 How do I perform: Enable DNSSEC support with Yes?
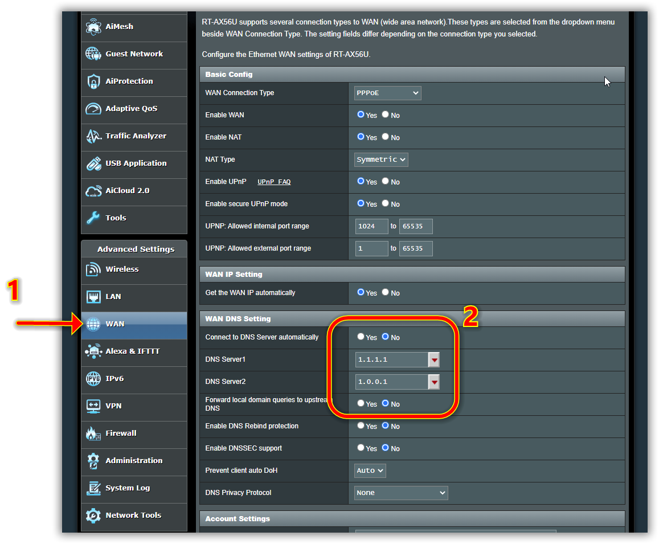pos(361,448)
